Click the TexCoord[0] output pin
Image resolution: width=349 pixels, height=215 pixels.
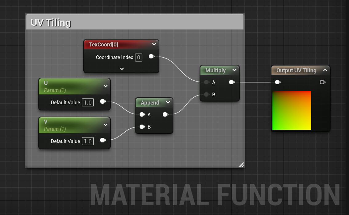[151, 56]
